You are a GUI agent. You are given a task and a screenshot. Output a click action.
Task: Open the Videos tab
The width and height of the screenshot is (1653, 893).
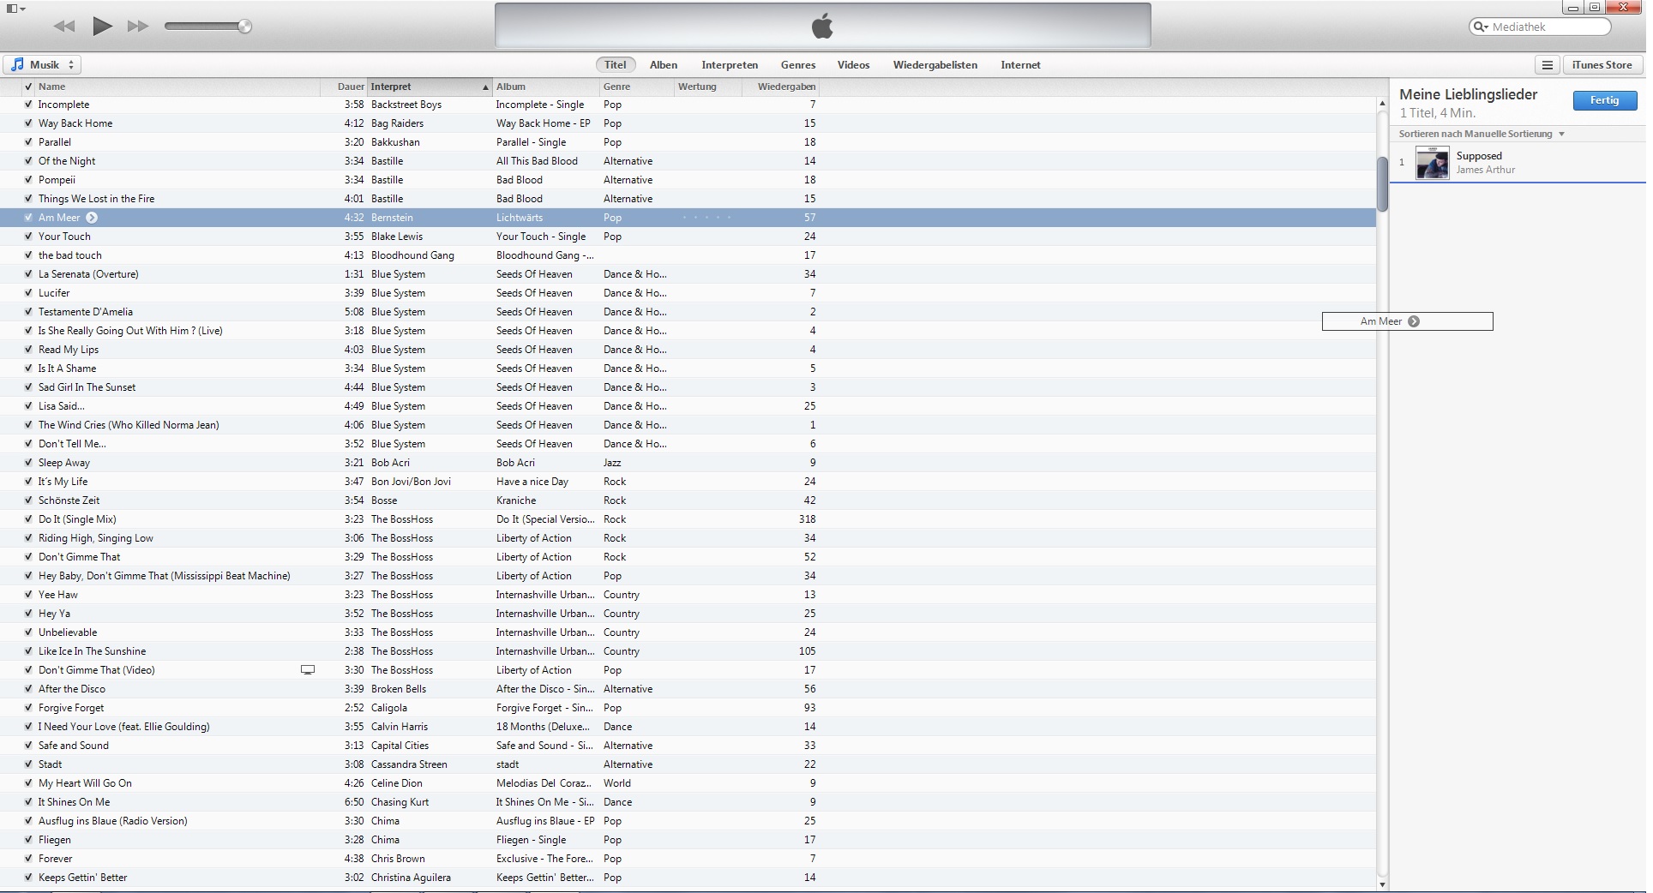853,65
